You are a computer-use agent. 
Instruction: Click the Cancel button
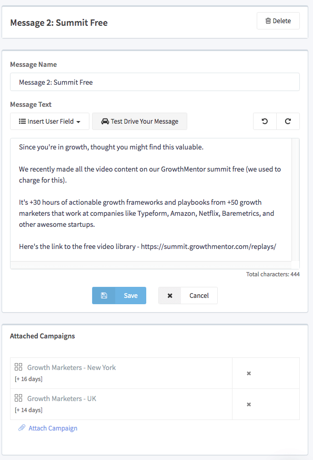point(188,295)
